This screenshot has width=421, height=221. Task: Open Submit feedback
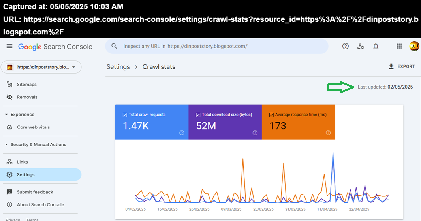[35, 192]
